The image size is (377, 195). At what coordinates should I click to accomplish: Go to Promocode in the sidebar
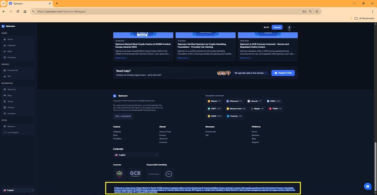coord(13,70)
